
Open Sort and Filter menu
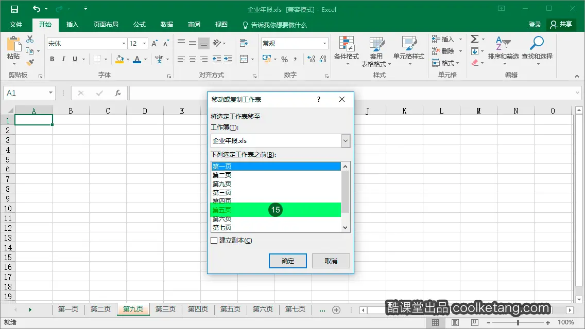(x=503, y=51)
